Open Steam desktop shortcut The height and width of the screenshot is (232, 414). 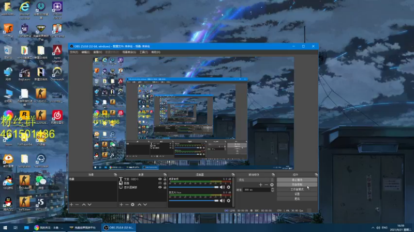[8, 139]
